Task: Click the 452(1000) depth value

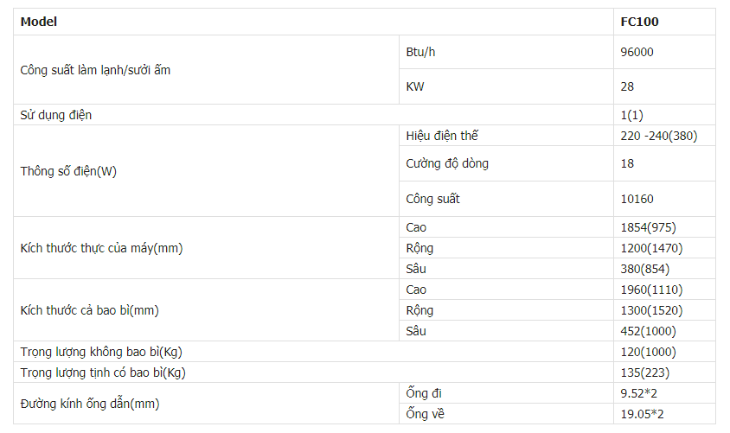Action: 648,331
